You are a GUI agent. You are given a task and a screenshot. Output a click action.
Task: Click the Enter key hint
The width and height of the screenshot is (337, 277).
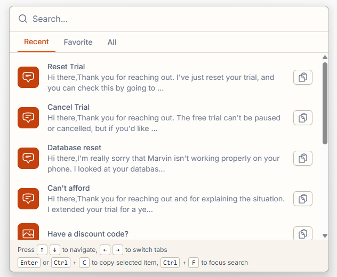29,263
